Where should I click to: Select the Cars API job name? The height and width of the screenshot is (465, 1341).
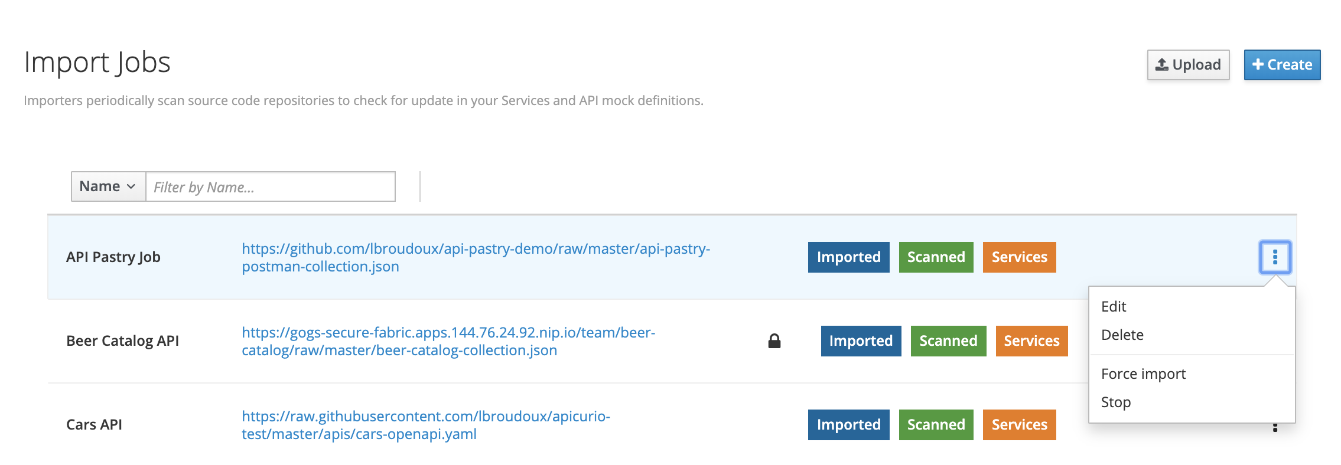pyautogui.click(x=94, y=425)
